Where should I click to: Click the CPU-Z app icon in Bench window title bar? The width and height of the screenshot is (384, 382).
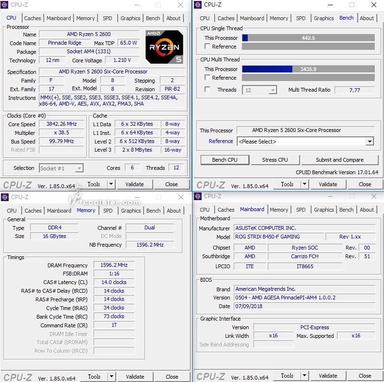tap(198, 5)
